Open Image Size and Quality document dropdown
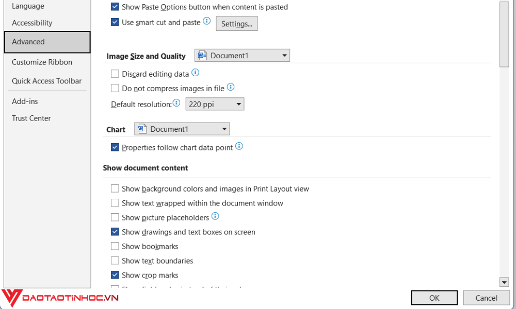 [284, 56]
